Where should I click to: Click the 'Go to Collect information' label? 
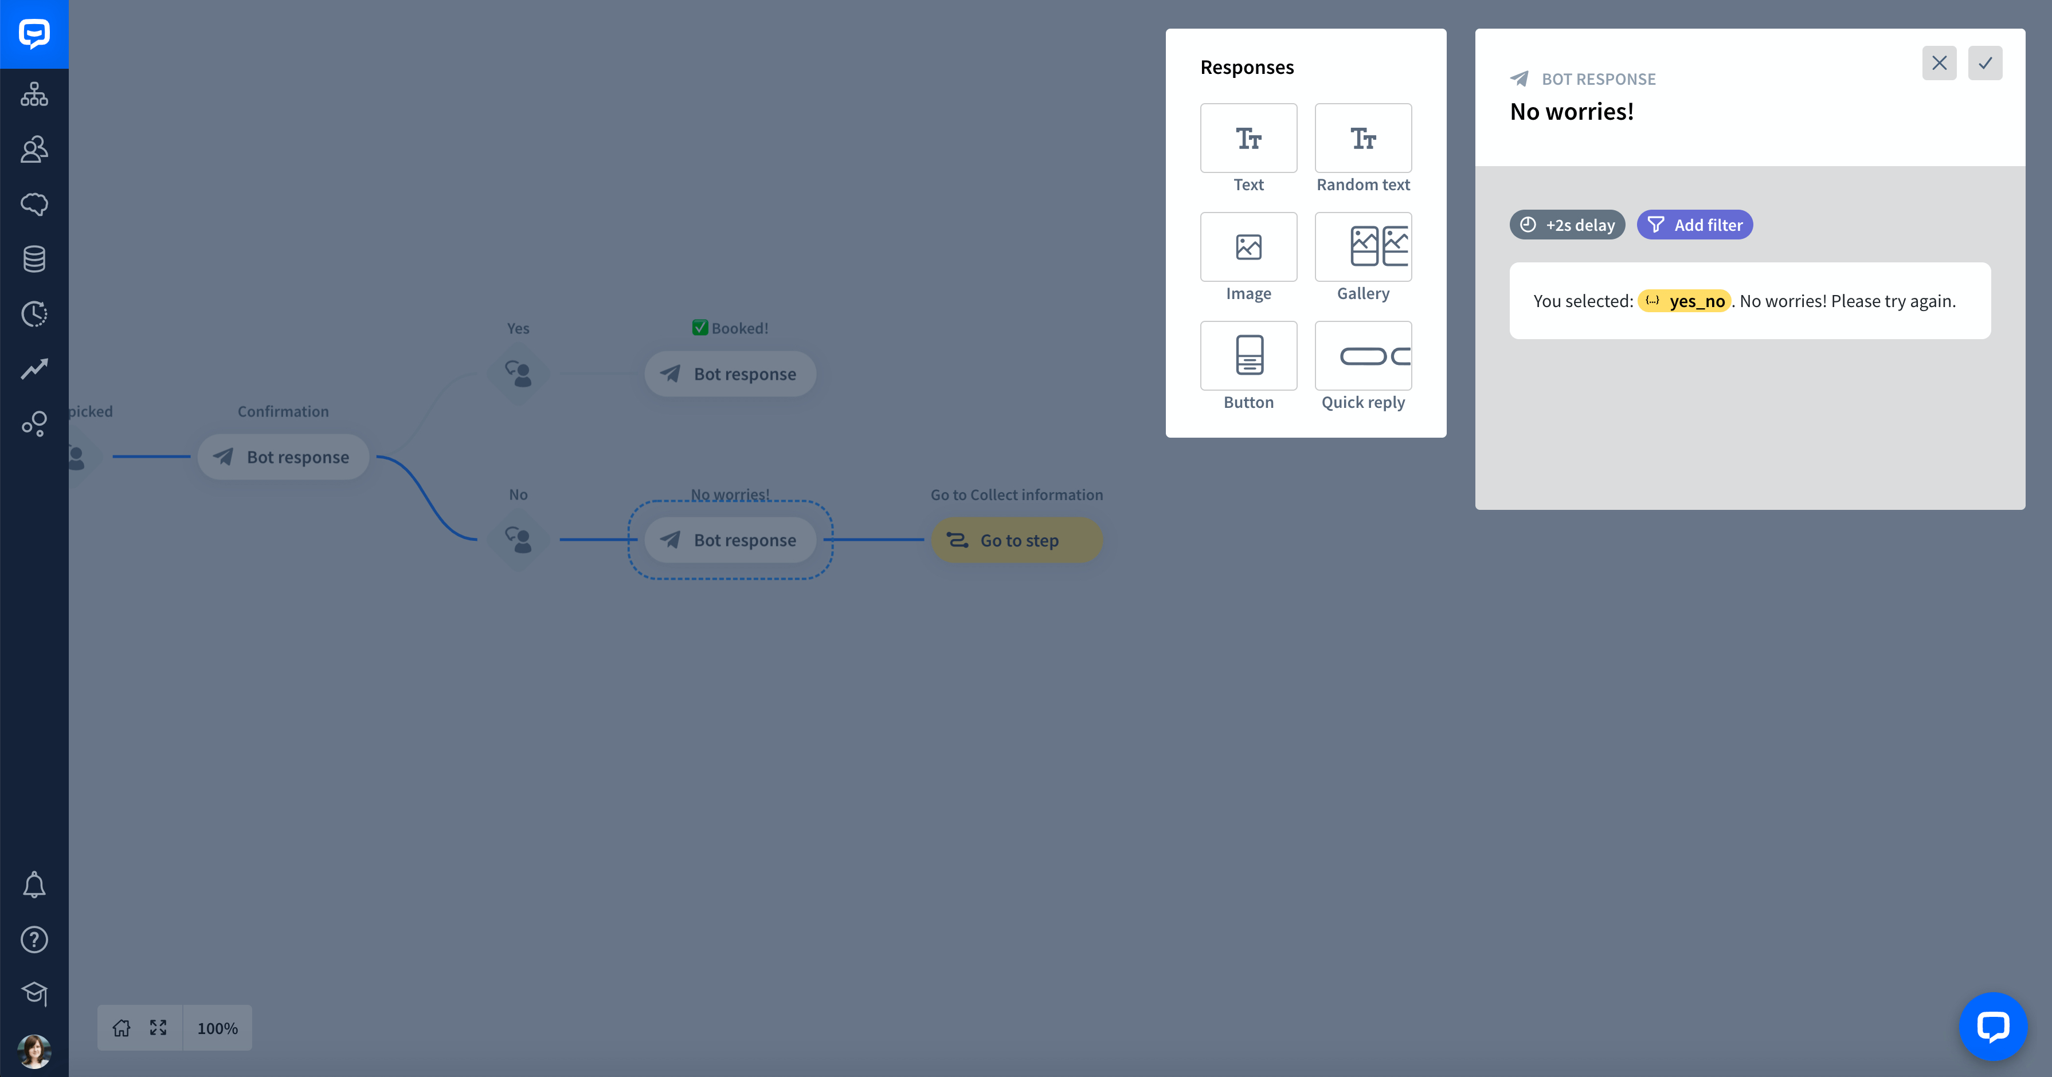pyautogui.click(x=1016, y=494)
